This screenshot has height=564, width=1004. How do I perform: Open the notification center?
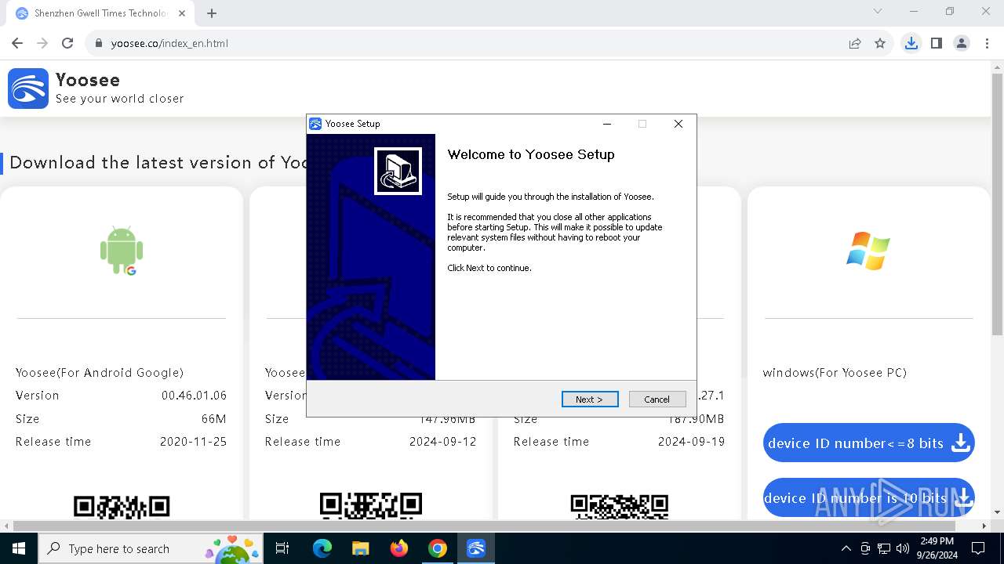point(978,548)
